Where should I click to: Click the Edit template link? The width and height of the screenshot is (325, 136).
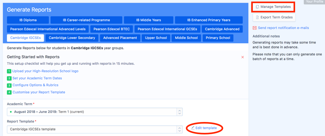pyautogui.click(x=206, y=128)
